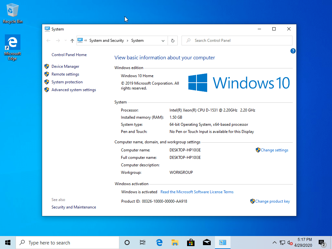The image size is (332, 249).
Task: Open the Windows Start menu
Action: pyautogui.click(x=8, y=243)
